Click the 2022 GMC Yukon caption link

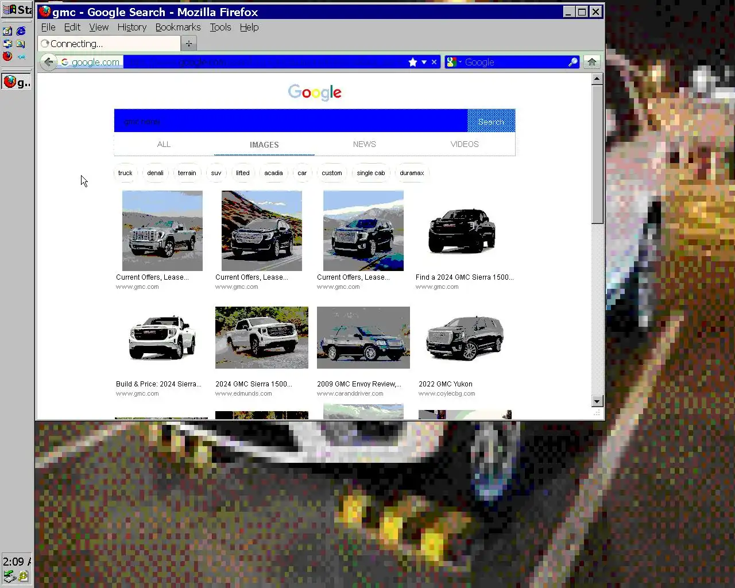pos(446,384)
